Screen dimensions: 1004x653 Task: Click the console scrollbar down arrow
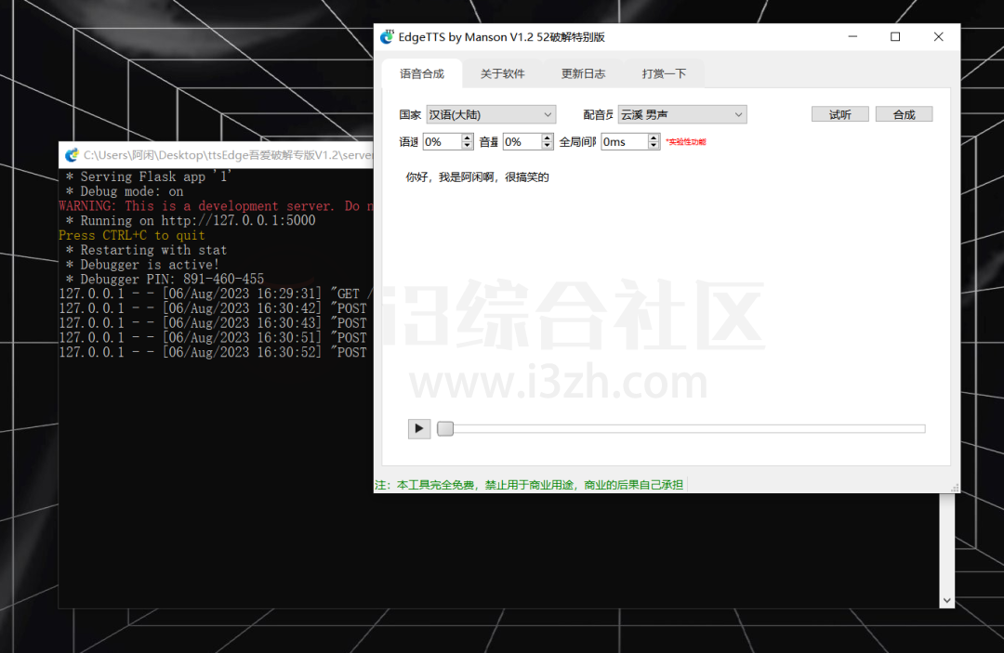point(946,601)
